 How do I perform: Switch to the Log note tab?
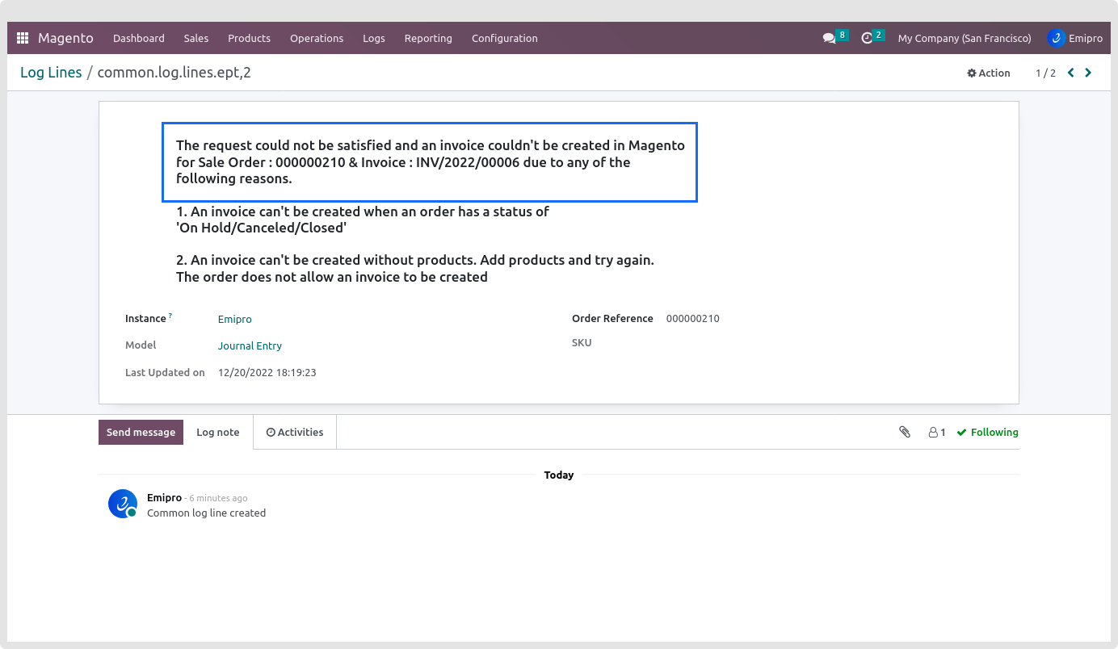coord(218,432)
